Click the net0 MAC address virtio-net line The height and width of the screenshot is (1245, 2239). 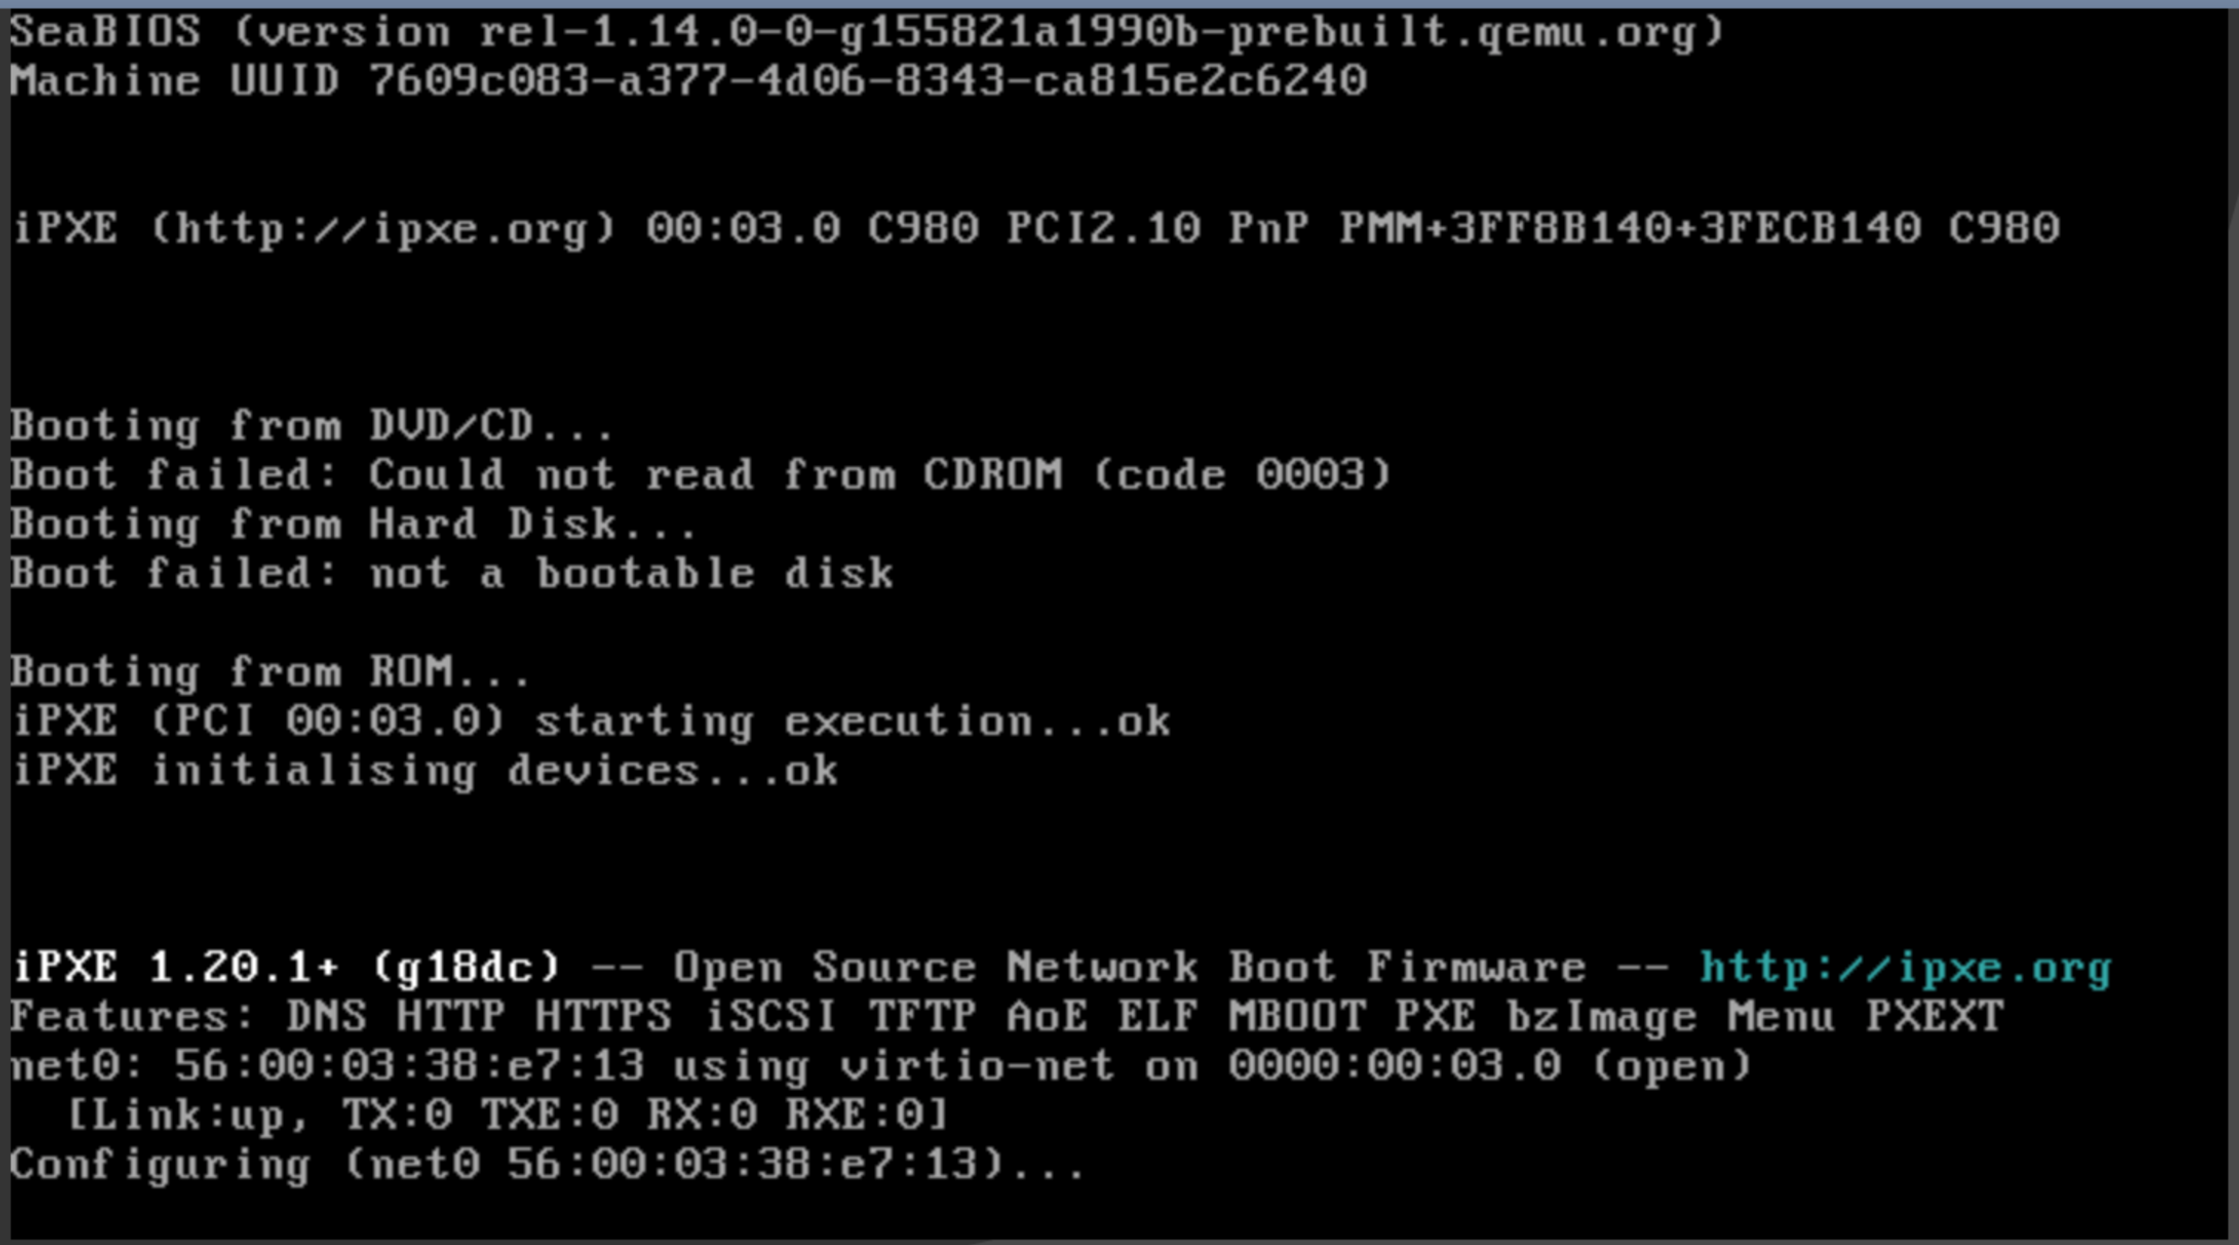pyautogui.click(x=882, y=1066)
